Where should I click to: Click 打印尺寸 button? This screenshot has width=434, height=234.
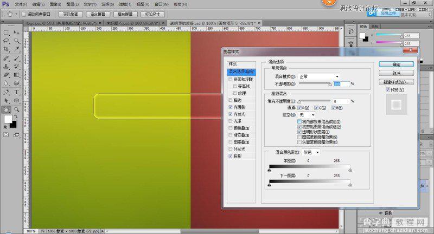click(x=152, y=15)
